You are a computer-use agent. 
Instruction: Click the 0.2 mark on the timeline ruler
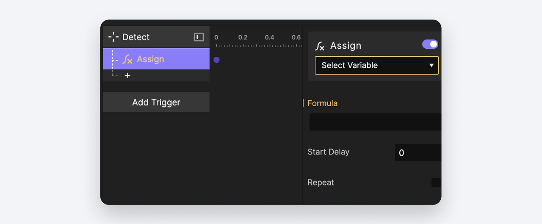tap(243, 37)
